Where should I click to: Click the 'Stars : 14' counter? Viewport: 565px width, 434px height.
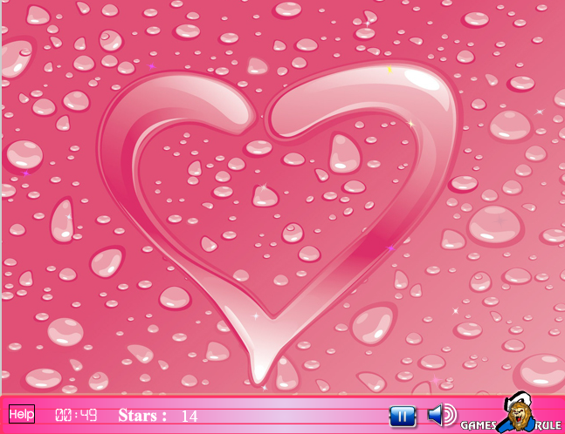click(158, 416)
